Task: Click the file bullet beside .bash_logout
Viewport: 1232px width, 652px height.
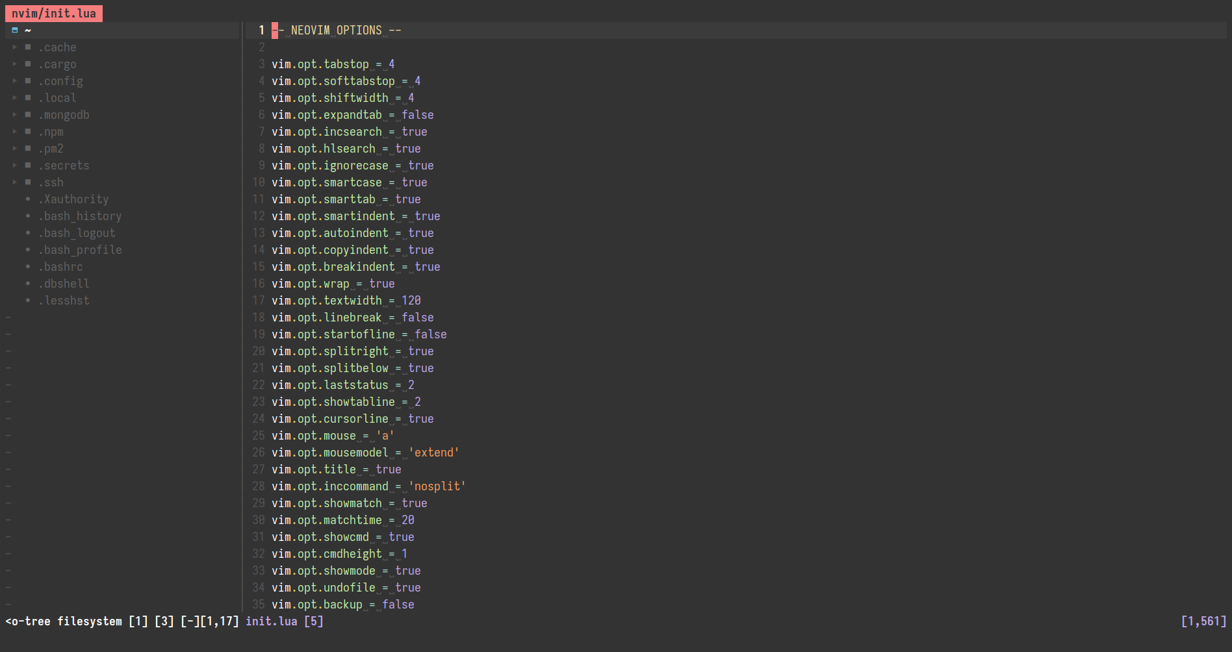Action: (28, 232)
